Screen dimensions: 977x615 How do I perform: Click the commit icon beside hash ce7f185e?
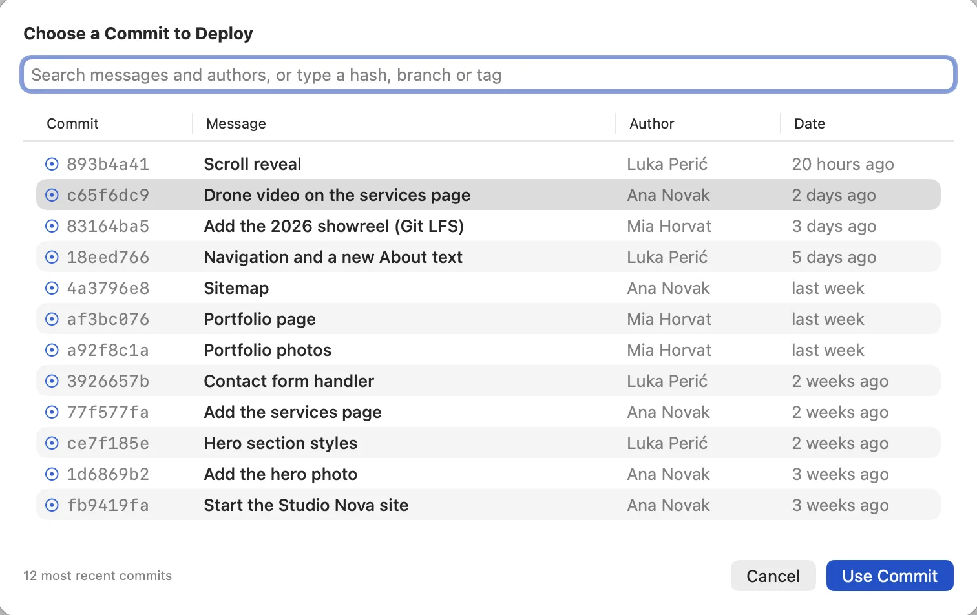(x=52, y=443)
